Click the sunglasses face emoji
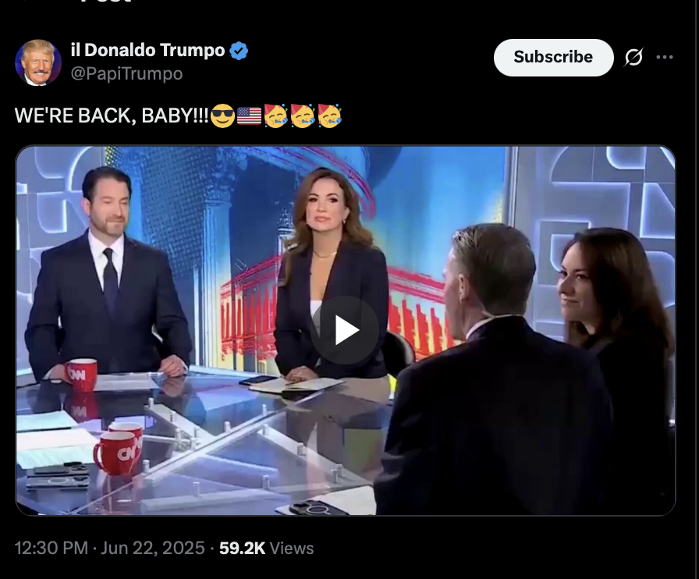The image size is (699, 579). 222,116
